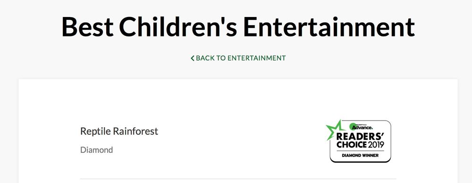Click the divider line under Reptile Rainforest

point(238,179)
